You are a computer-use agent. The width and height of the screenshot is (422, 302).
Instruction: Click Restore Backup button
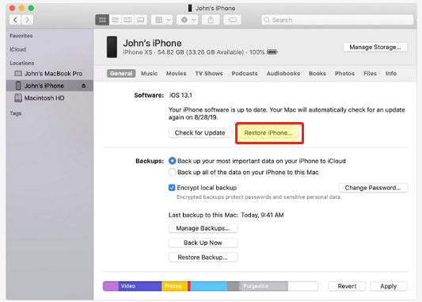click(203, 258)
